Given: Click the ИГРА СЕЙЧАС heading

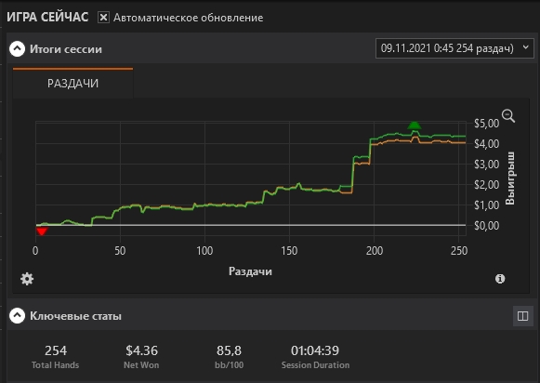Looking at the screenshot, I should [47, 18].
